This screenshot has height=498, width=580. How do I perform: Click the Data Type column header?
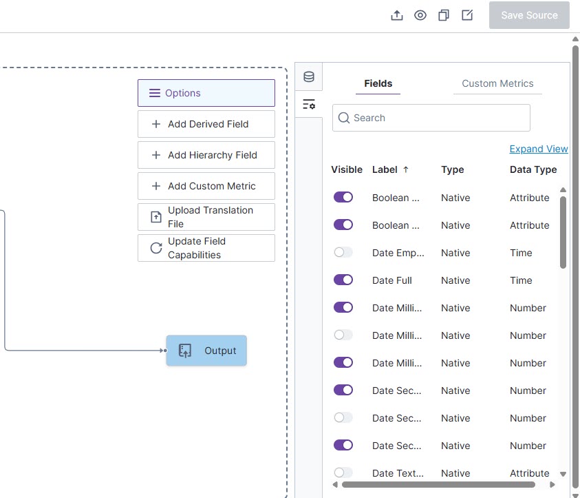coord(533,169)
